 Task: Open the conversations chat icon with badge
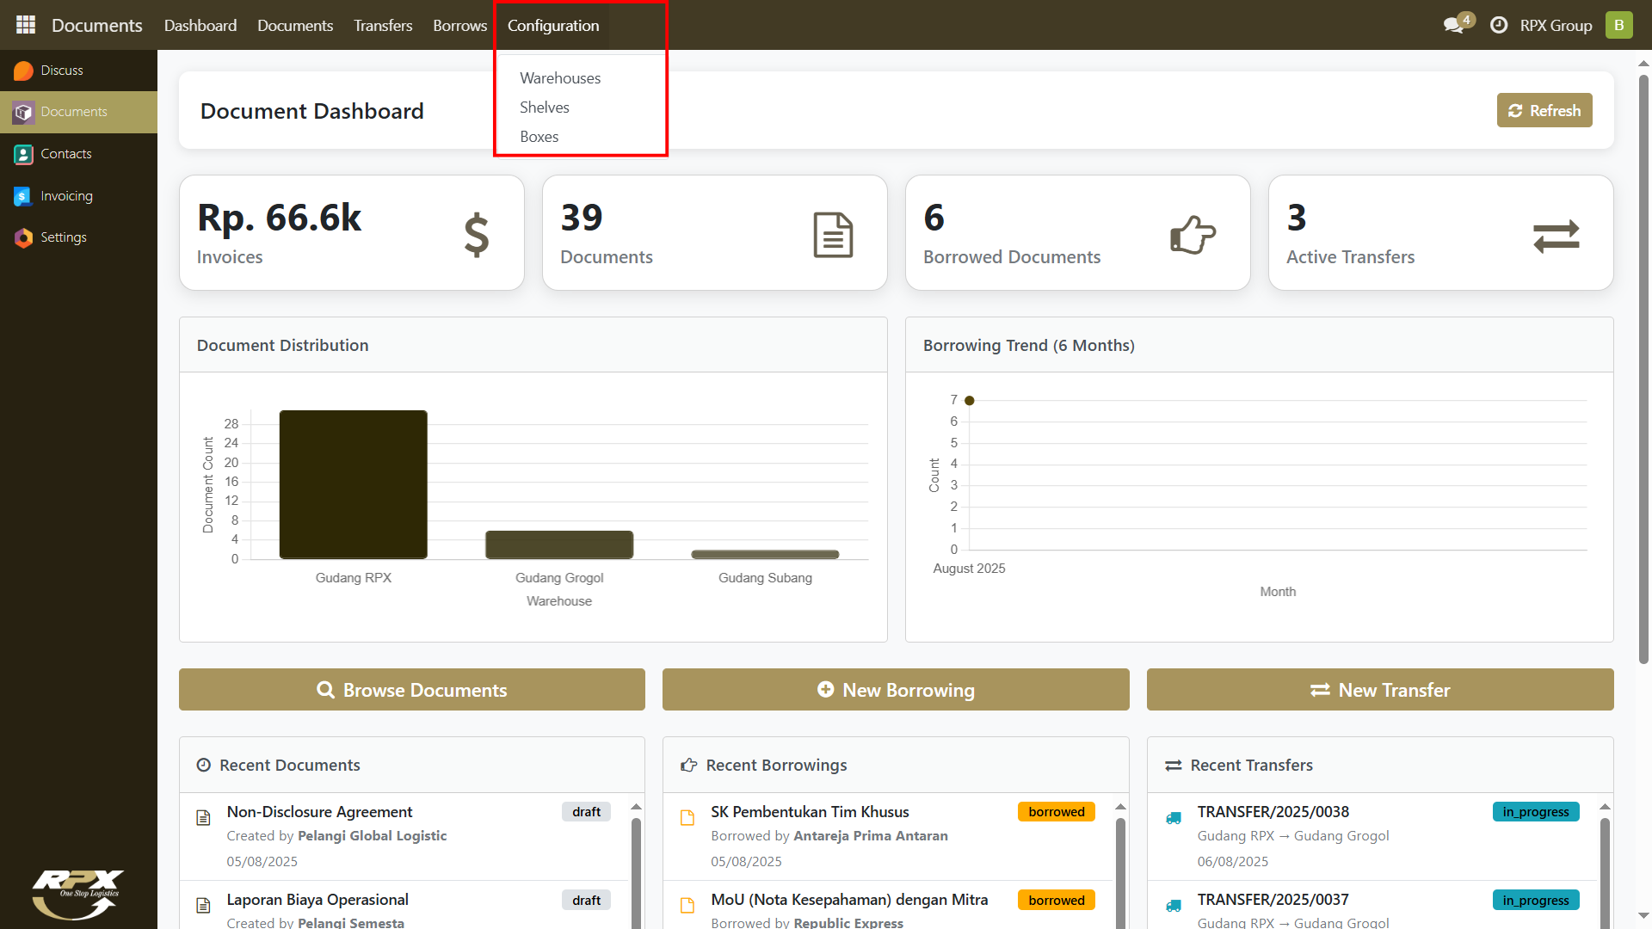[1454, 25]
